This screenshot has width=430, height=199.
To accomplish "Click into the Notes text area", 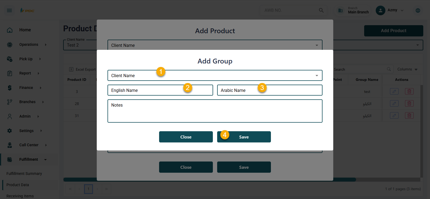I will point(214,112).
